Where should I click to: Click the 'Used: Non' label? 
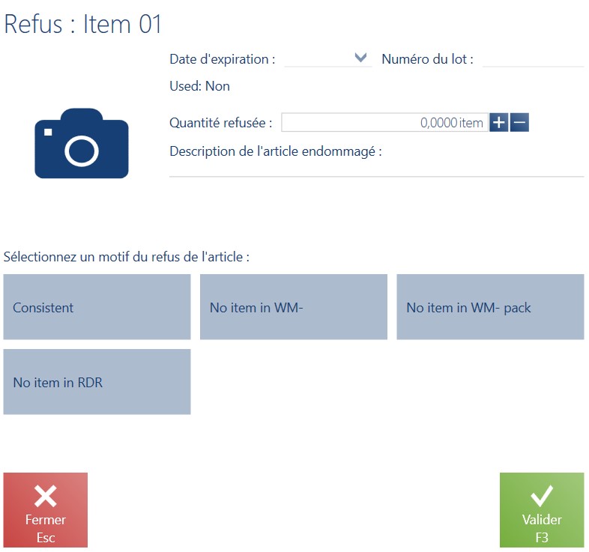click(x=199, y=86)
